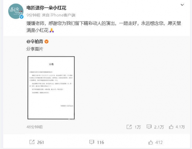This screenshot has height=149, width=192.
Task: Open the original post's 1万 repost count
Action: point(138,127)
